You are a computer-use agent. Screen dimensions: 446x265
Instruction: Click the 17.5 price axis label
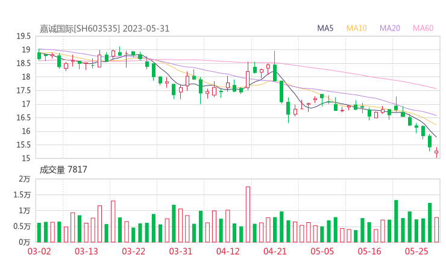tap(24, 91)
